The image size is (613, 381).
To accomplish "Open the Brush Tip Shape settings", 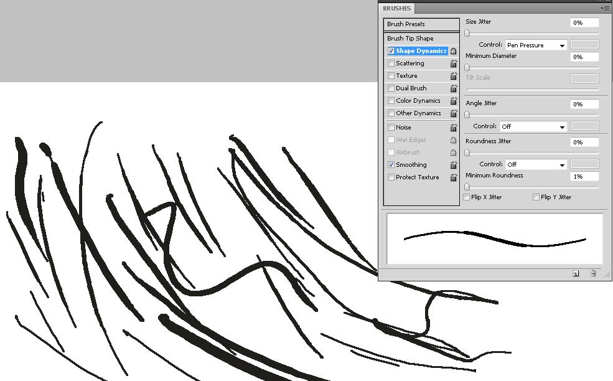I will pos(410,39).
